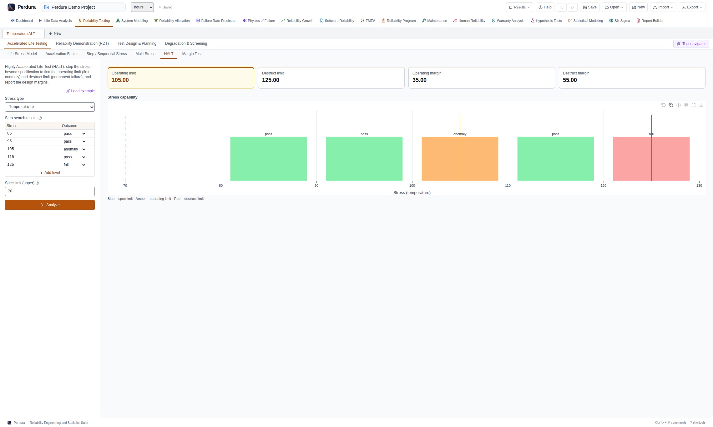This screenshot has width=713, height=427.
Task: Click the Spec limit help icon
Action: (37, 183)
